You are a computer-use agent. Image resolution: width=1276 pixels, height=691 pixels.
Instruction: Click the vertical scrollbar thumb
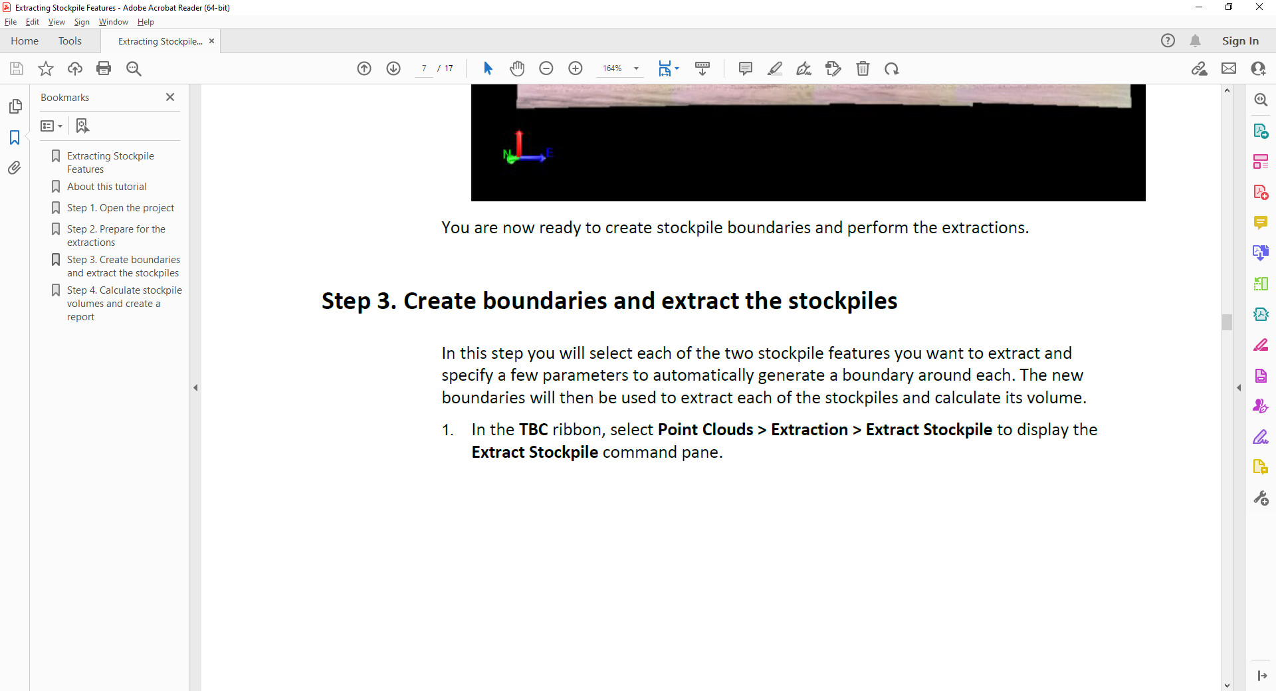click(1227, 322)
